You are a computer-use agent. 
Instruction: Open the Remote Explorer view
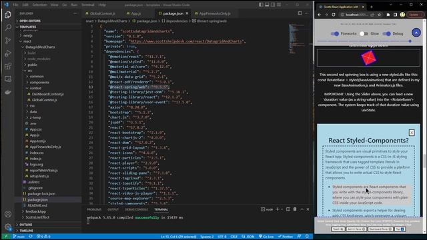pyautogui.click(x=8, y=79)
